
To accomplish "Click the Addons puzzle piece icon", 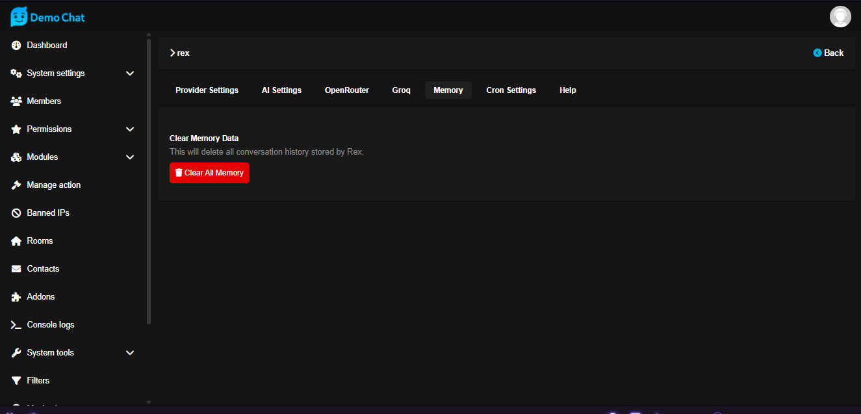I will (16, 297).
